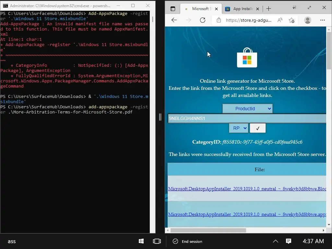Viewport: 332px width, 249px height.
Task: Click scroll down arrow in Edge page
Action: tap(329, 224)
